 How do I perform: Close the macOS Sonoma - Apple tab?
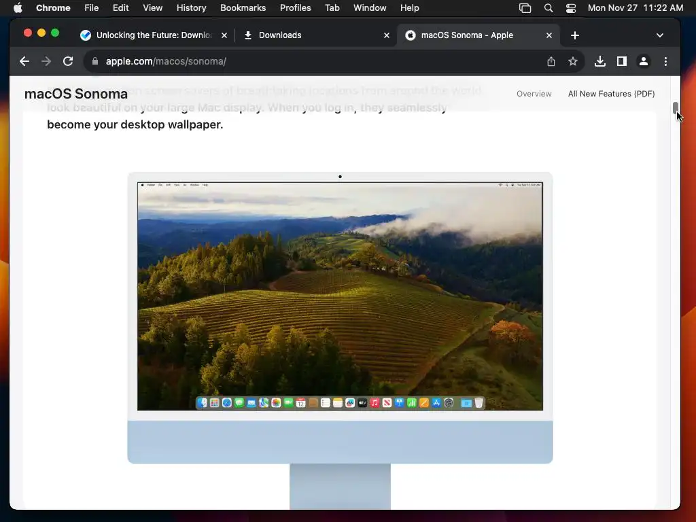pos(549,35)
